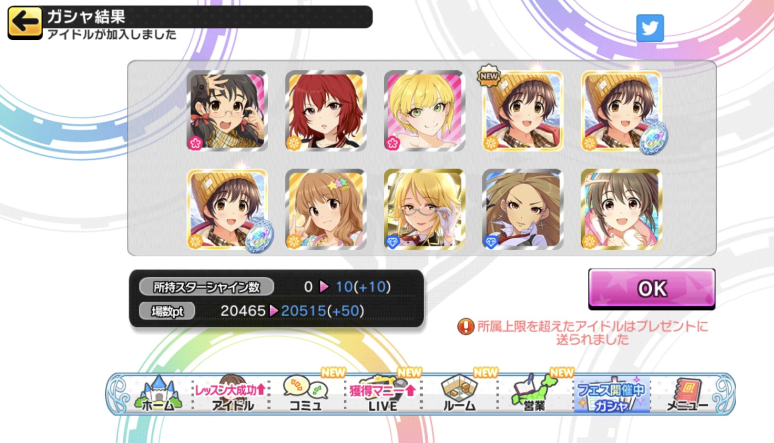Open the ルーム room icon
The image size is (774, 443).
click(x=459, y=393)
